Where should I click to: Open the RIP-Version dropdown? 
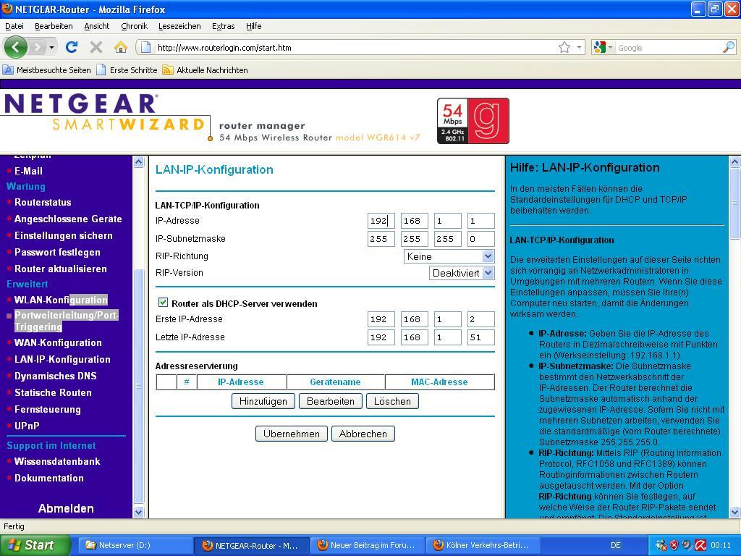tap(462, 273)
